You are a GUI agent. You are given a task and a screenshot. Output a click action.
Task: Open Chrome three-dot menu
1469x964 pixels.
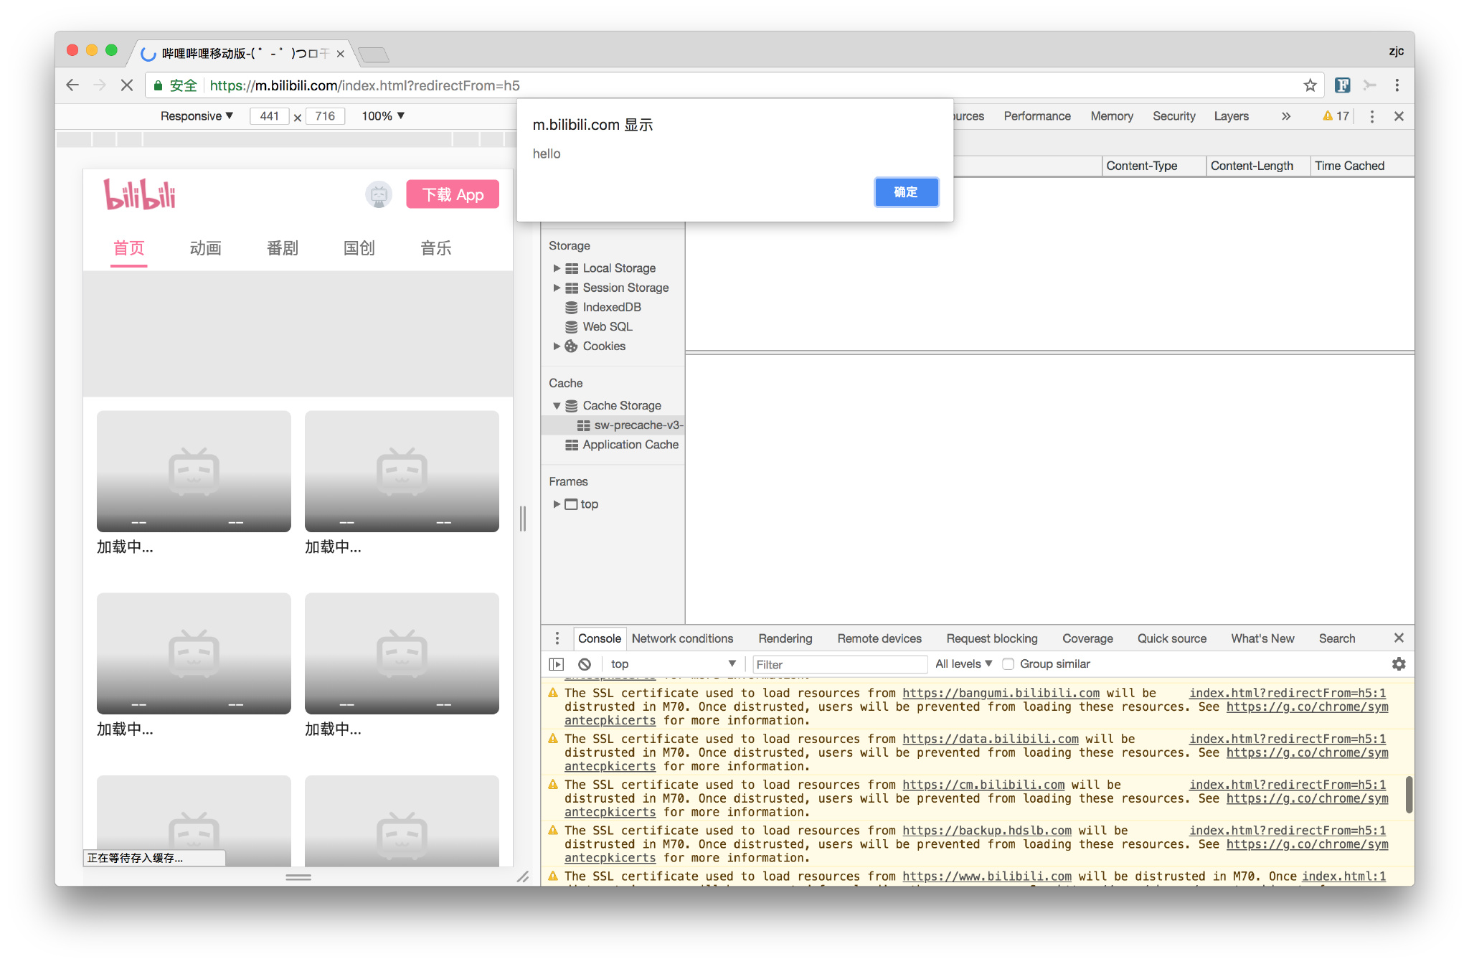click(x=1397, y=85)
